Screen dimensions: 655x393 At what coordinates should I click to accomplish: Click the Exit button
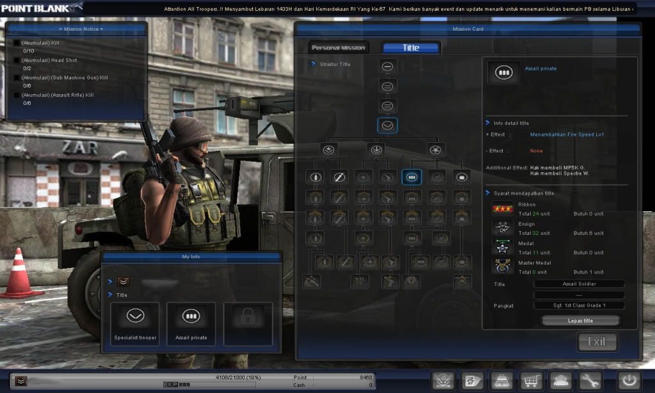pyautogui.click(x=597, y=342)
